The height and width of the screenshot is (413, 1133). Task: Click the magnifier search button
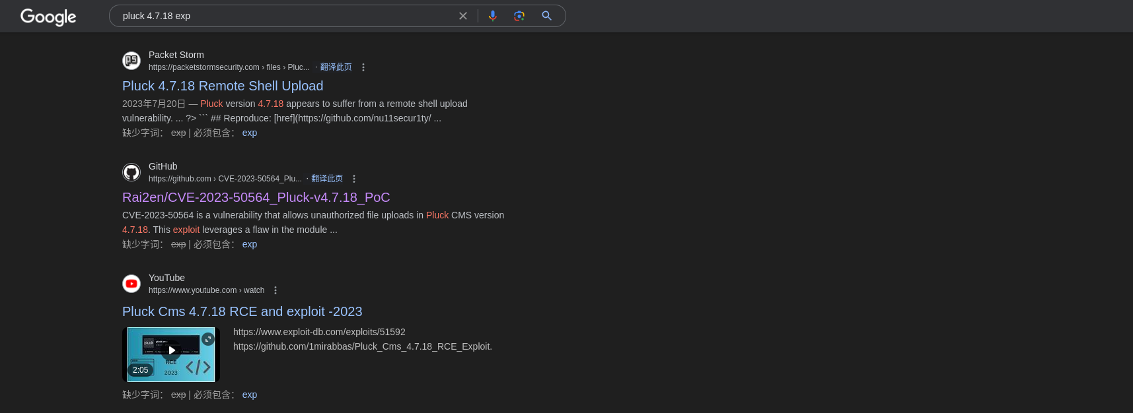(546, 16)
